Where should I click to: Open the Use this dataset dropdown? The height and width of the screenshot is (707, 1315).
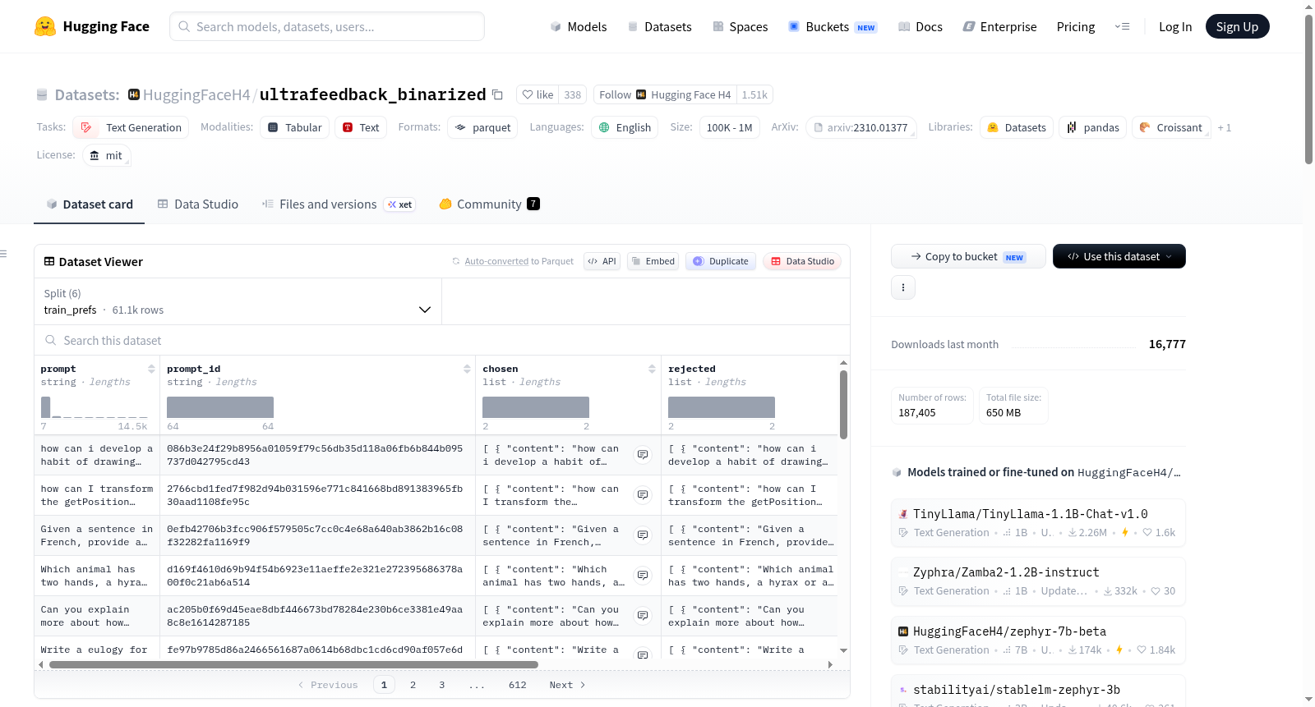pyautogui.click(x=1119, y=256)
